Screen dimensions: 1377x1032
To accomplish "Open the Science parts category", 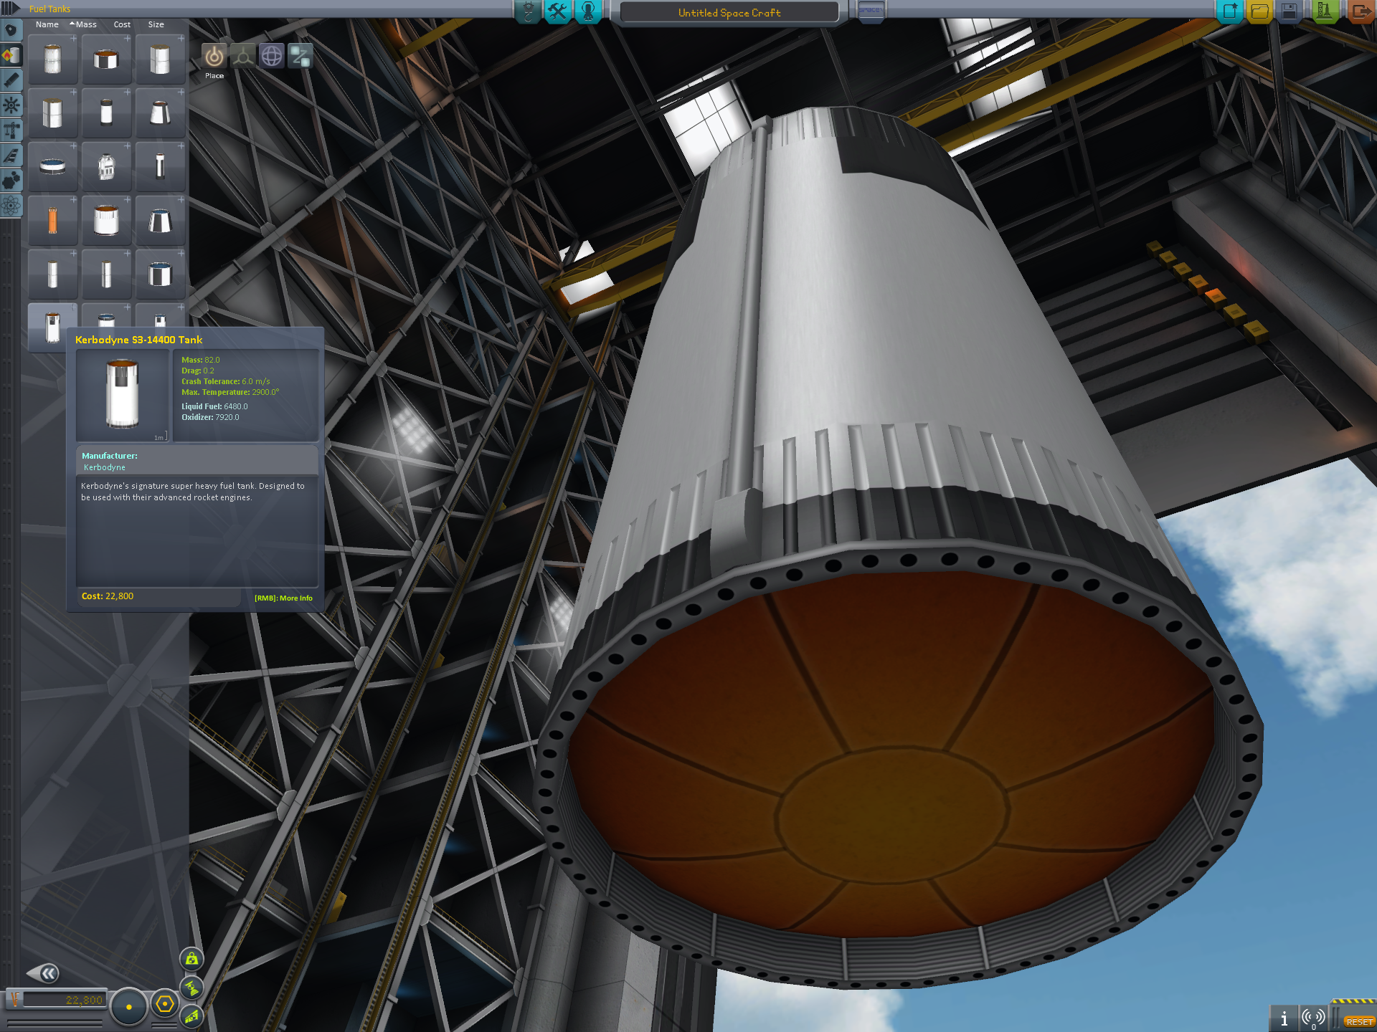I will coord(11,206).
